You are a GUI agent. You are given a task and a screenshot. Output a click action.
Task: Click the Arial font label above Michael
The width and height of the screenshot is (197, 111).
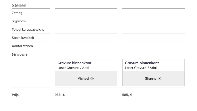pyautogui.click(x=85, y=68)
